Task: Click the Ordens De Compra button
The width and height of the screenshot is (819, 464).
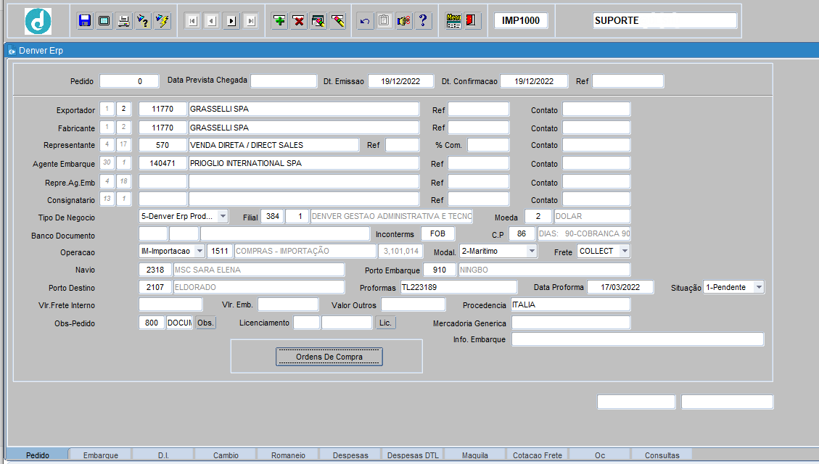Action: pyautogui.click(x=329, y=357)
